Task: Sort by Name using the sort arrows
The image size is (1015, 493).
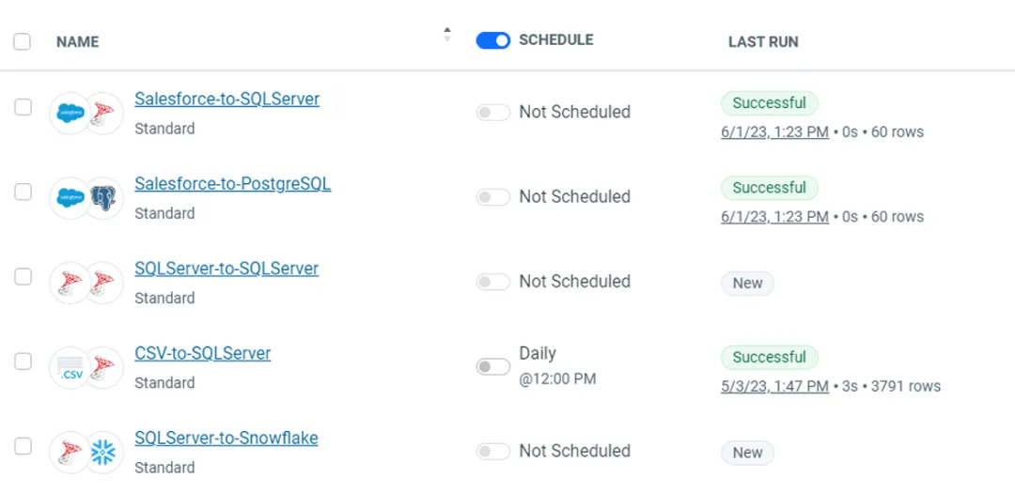Action: point(446,35)
